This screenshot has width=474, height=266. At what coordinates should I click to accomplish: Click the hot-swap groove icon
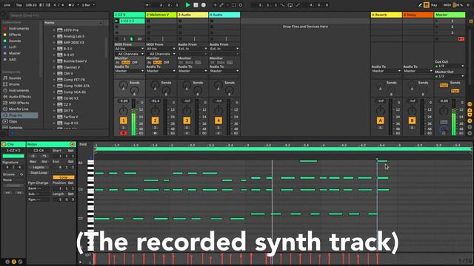click(x=21, y=174)
